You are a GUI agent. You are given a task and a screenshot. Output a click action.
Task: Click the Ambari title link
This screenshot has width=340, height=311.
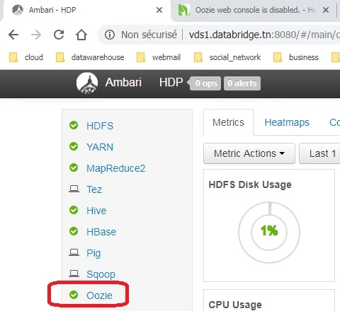(123, 83)
